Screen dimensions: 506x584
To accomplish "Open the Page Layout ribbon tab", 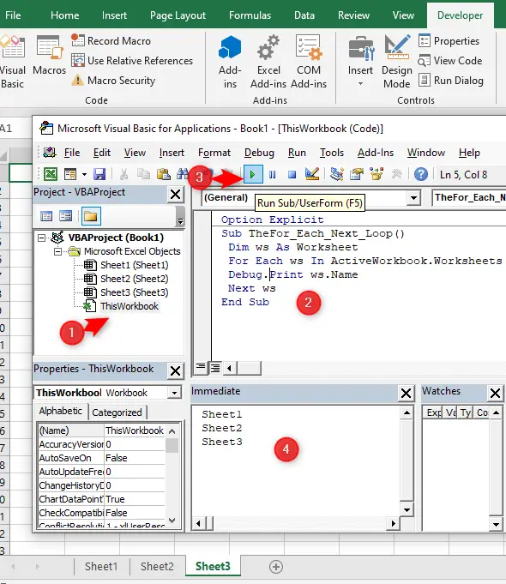I will point(178,15).
